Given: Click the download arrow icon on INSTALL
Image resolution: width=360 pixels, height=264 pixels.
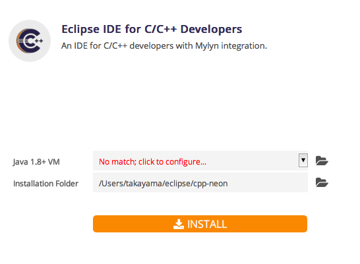Looking at the screenshot, I should click(x=179, y=224).
